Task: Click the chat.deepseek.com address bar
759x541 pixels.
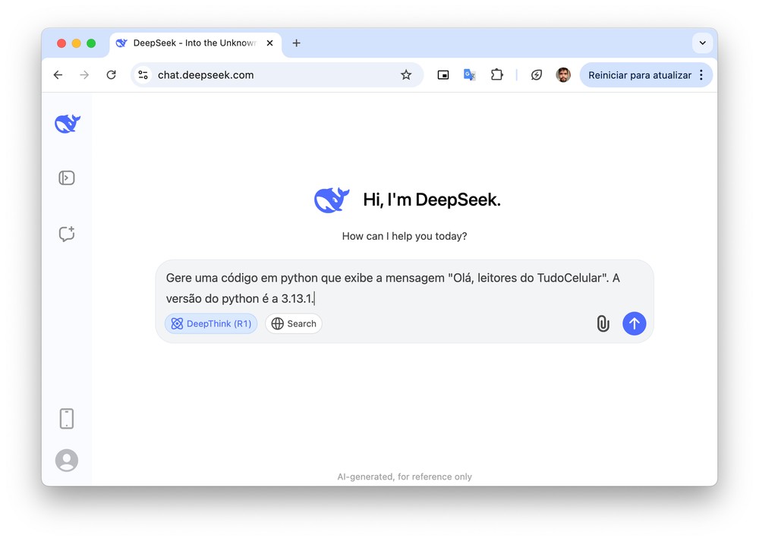Action: tap(277, 75)
